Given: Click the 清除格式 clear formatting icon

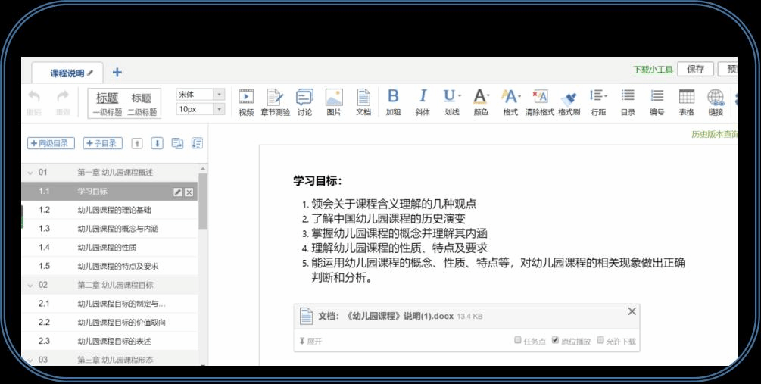Looking at the screenshot, I should [540, 101].
